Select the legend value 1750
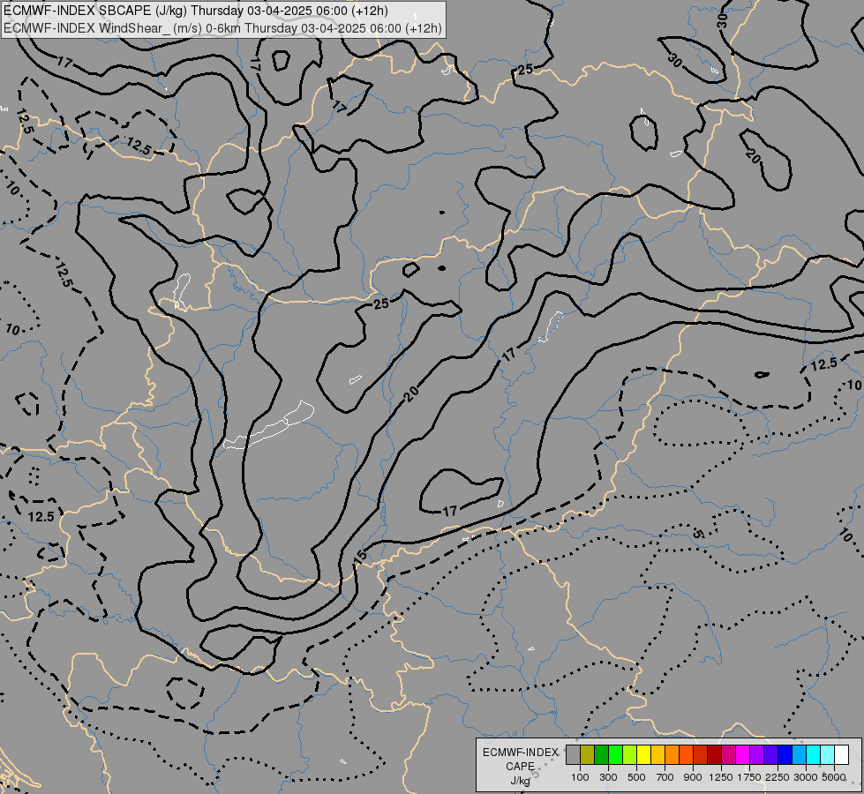The height and width of the screenshot is (794, 864). pos(749,777)
